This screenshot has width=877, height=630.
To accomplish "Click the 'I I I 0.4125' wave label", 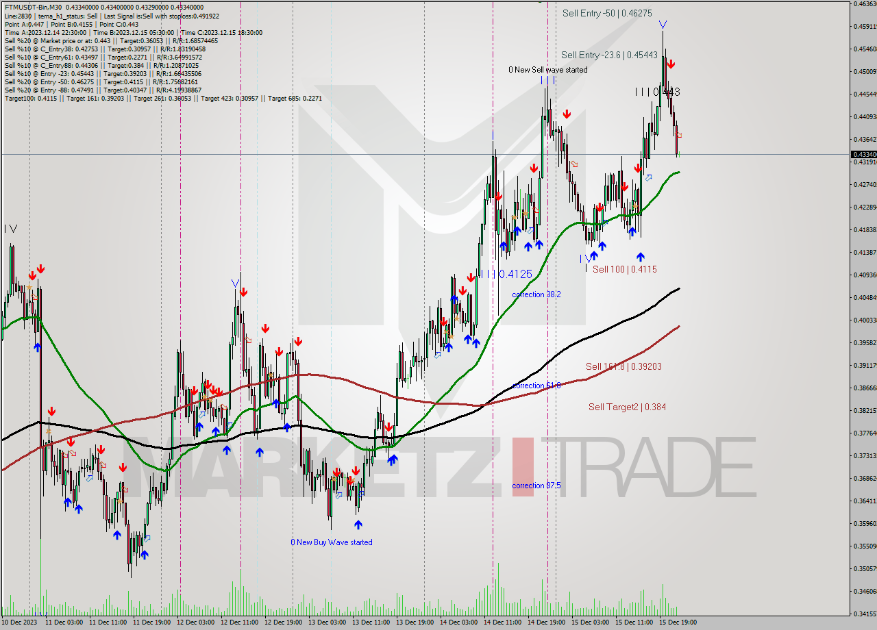I will (506, 274).
